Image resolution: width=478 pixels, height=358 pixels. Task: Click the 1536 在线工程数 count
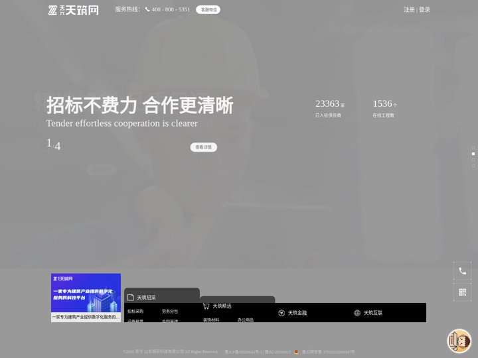click(384, 108)
